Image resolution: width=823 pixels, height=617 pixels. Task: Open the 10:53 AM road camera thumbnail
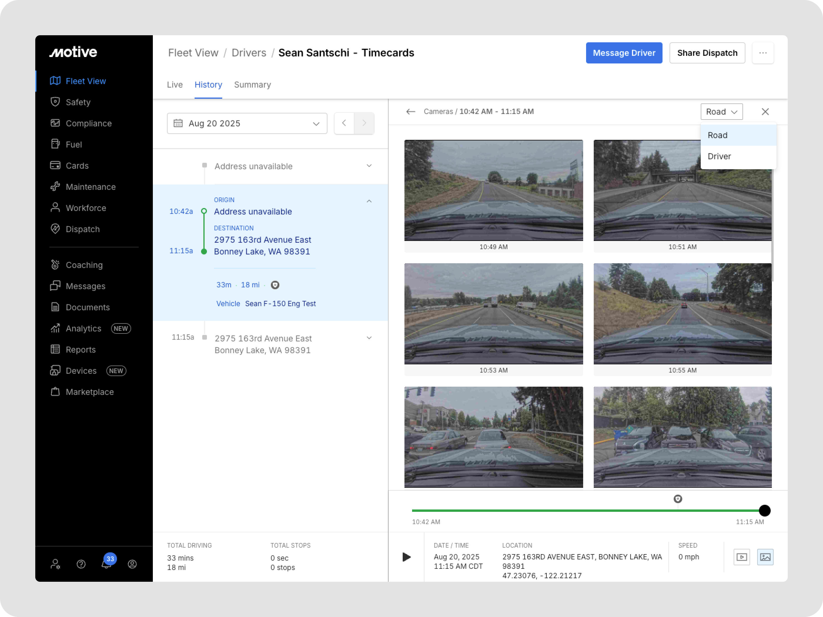pos(493,313)
